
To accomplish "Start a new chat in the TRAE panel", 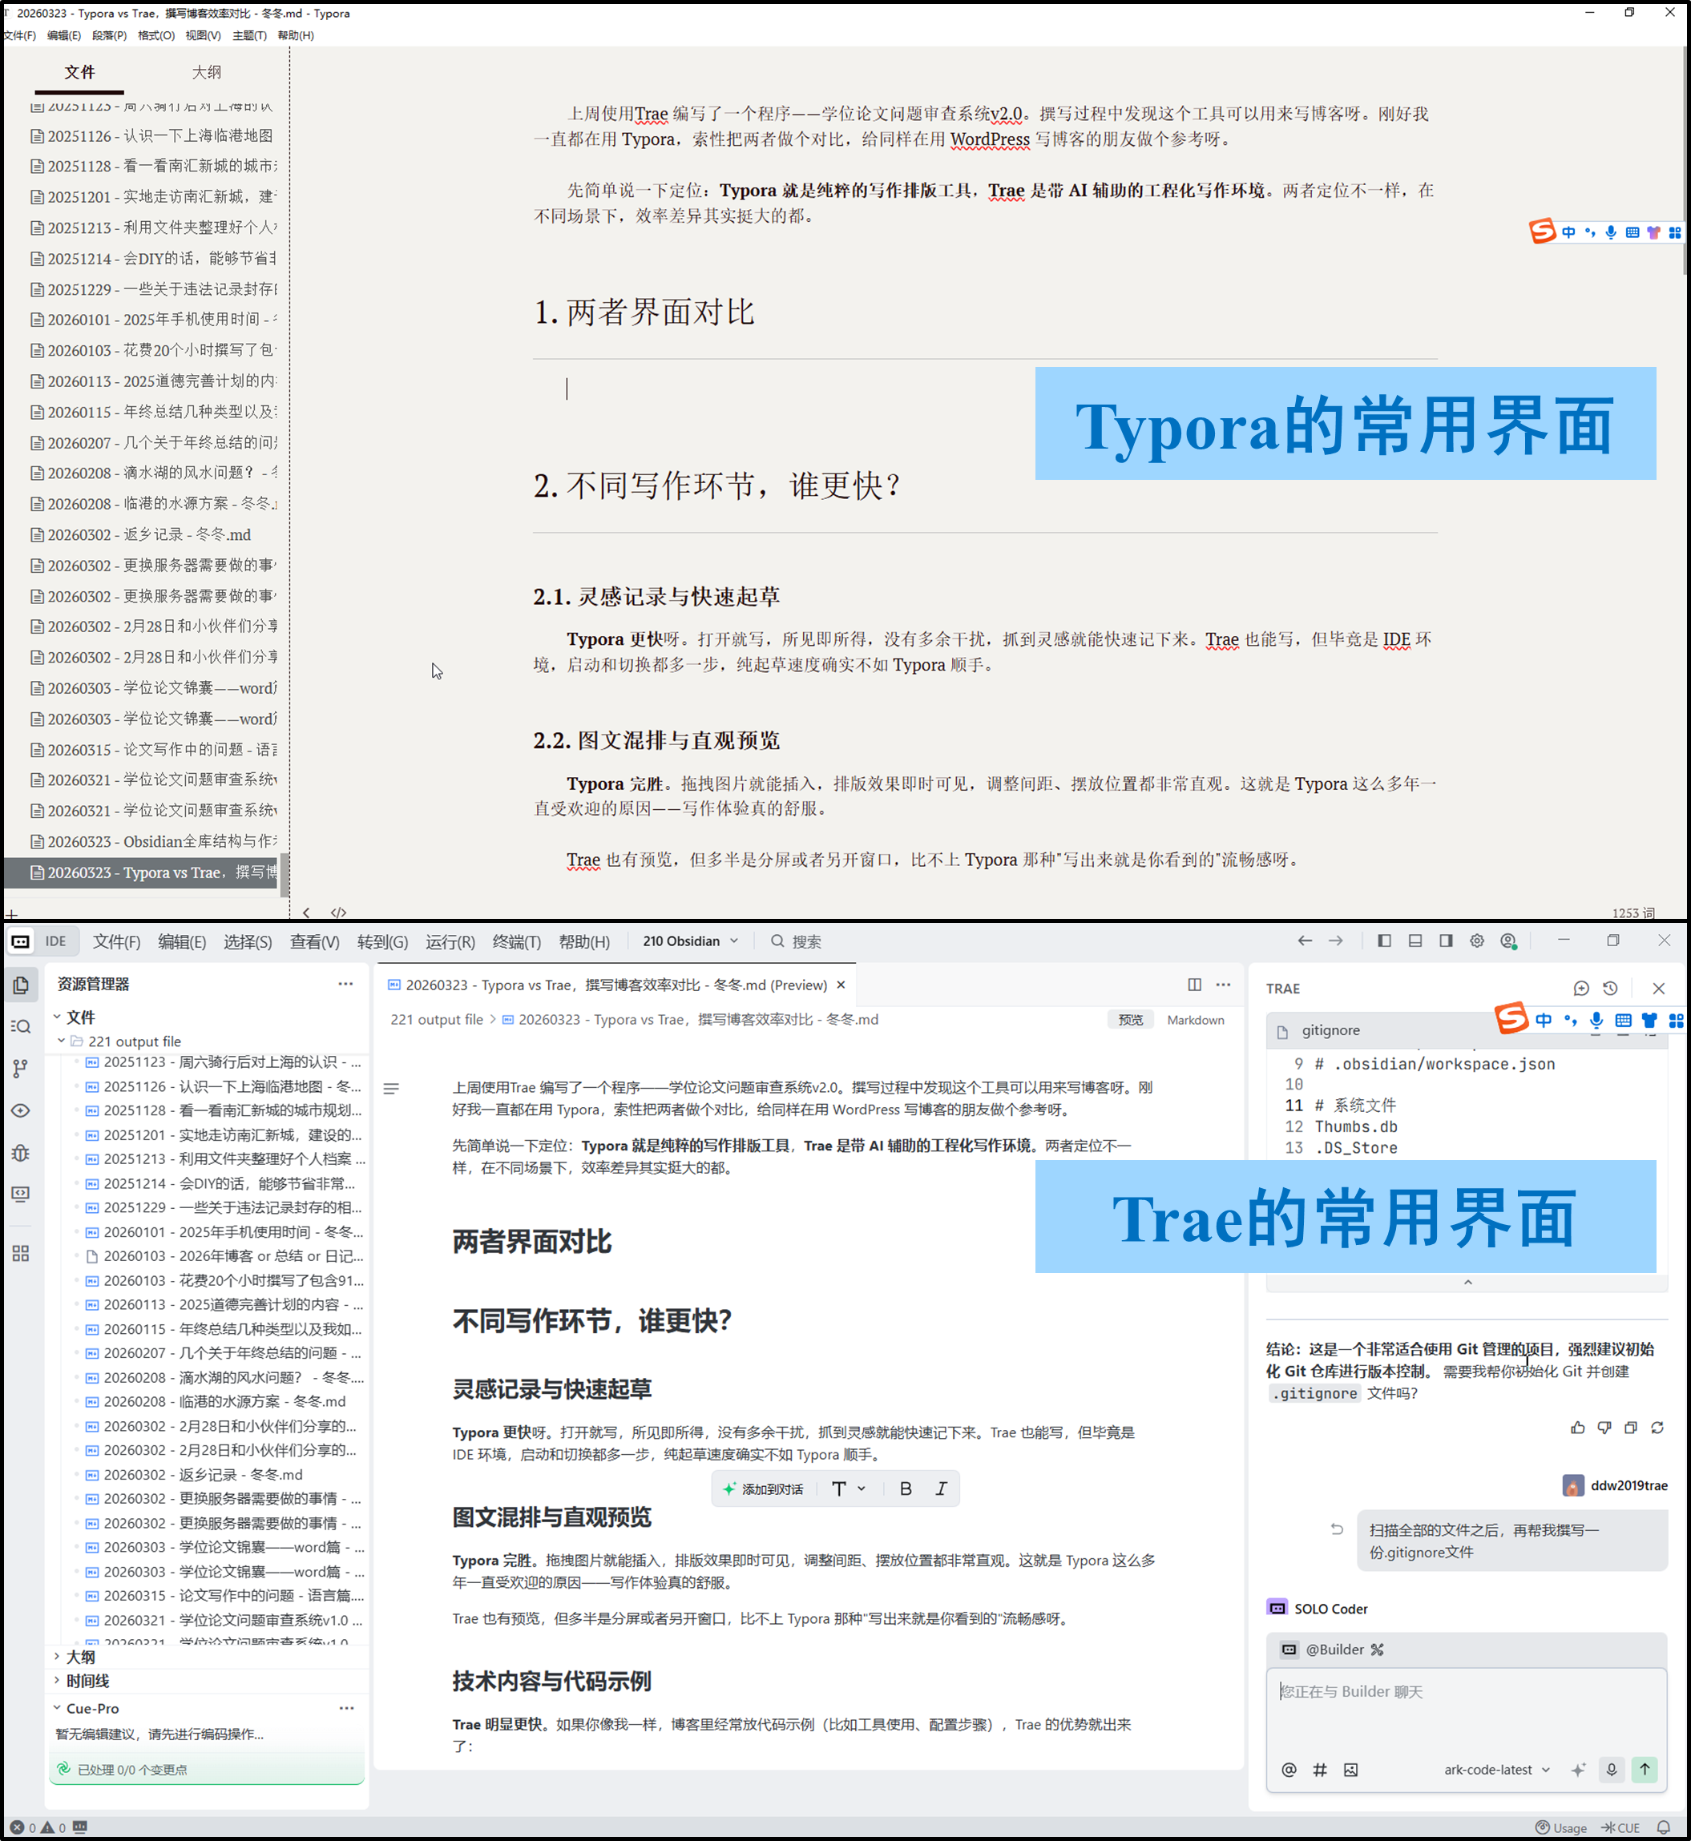I will [1580, 988].
